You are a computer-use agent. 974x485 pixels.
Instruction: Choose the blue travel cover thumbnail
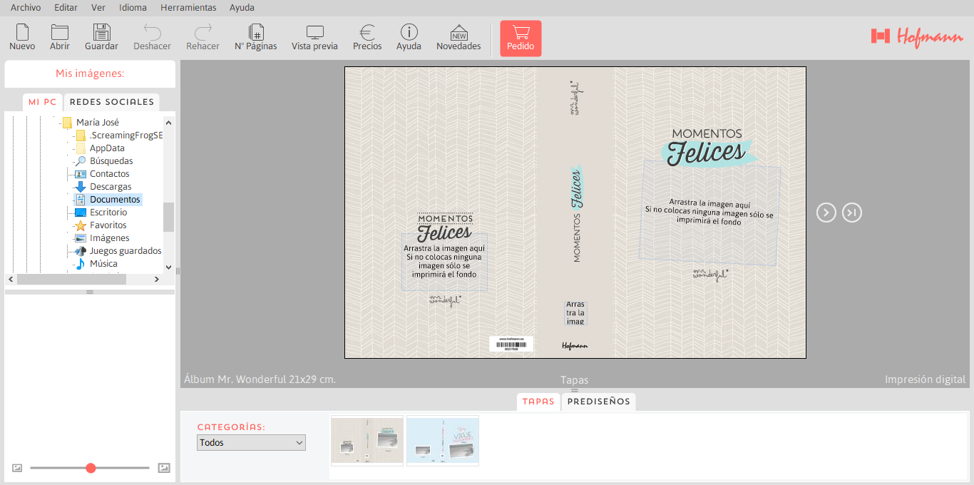443,441
